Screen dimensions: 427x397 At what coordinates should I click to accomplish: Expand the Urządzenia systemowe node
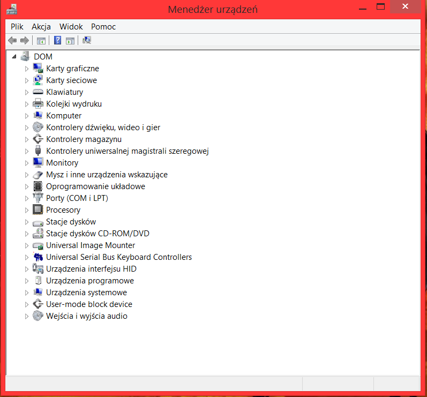coord(26,293)
